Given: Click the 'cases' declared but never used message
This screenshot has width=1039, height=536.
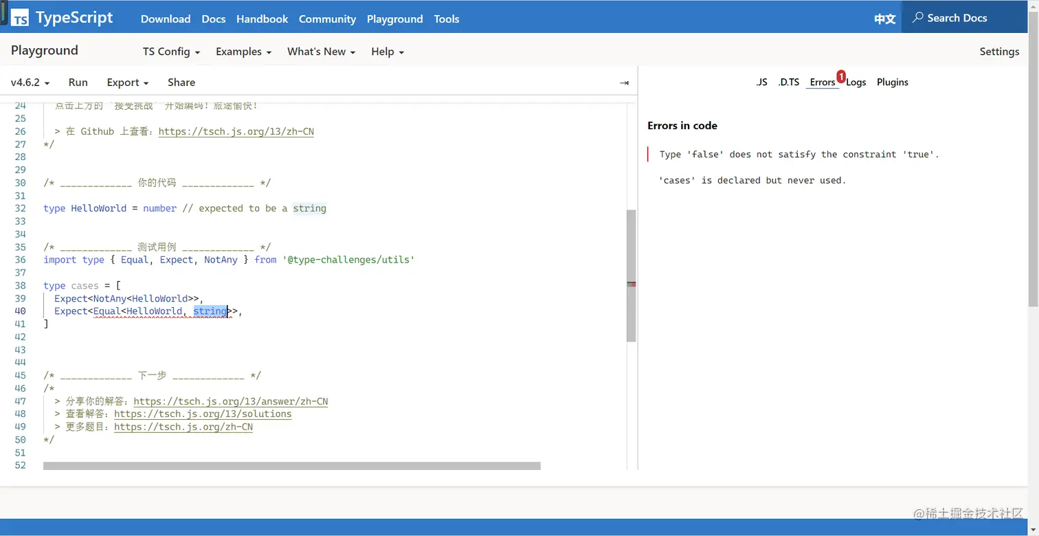Looking at the screenshot, I should click(x=752, y=181).
